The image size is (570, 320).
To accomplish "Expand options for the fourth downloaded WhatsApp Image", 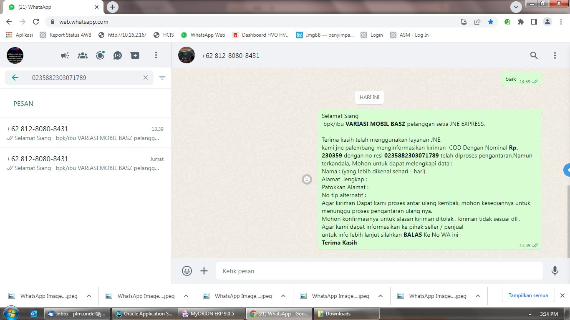I will [x=381, y=296].
